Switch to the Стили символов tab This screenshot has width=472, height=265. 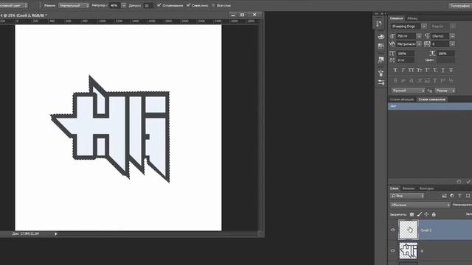pos(431,99)
